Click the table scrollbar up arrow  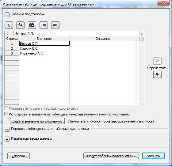[142, 34]
